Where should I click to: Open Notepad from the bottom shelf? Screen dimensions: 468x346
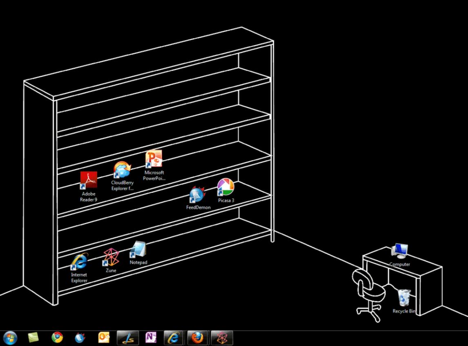[x=138, y=249]
